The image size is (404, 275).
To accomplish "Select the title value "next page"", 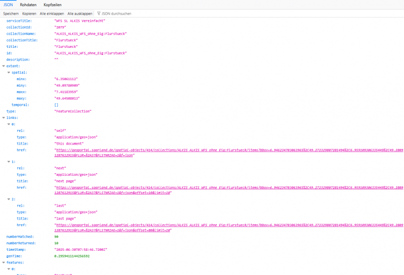I will pyautogui.click(x=65, y=181).
